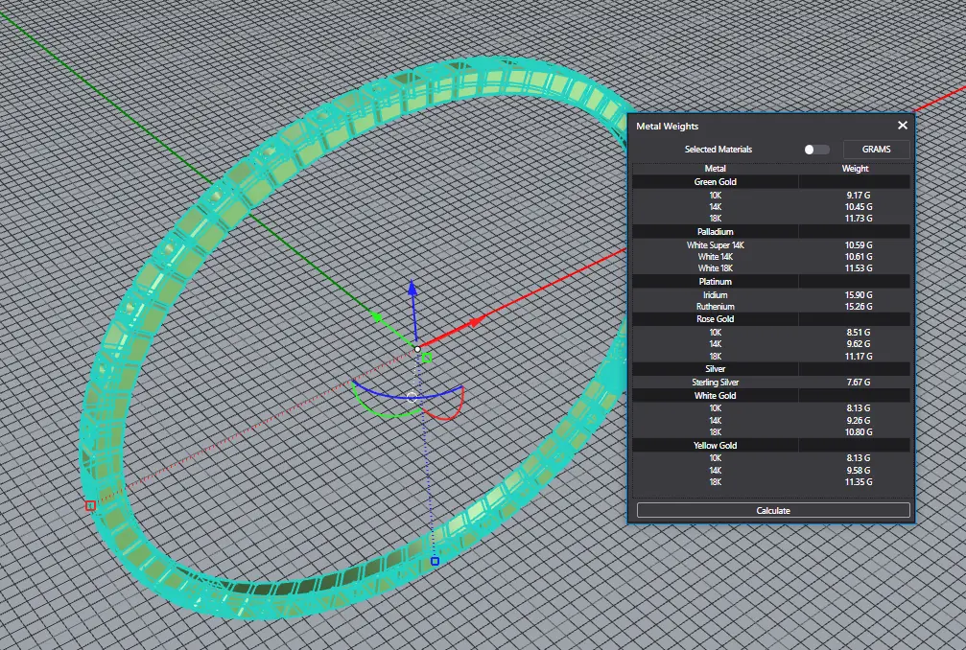Click the green square planar handle

tap(427, 358)
